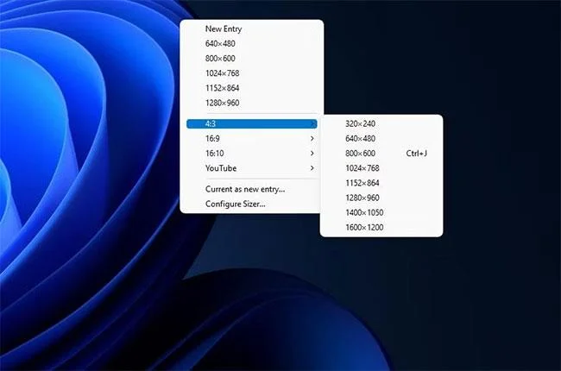
Task: Choose 640×480 in the main menu
Action: tap(251, 44)
